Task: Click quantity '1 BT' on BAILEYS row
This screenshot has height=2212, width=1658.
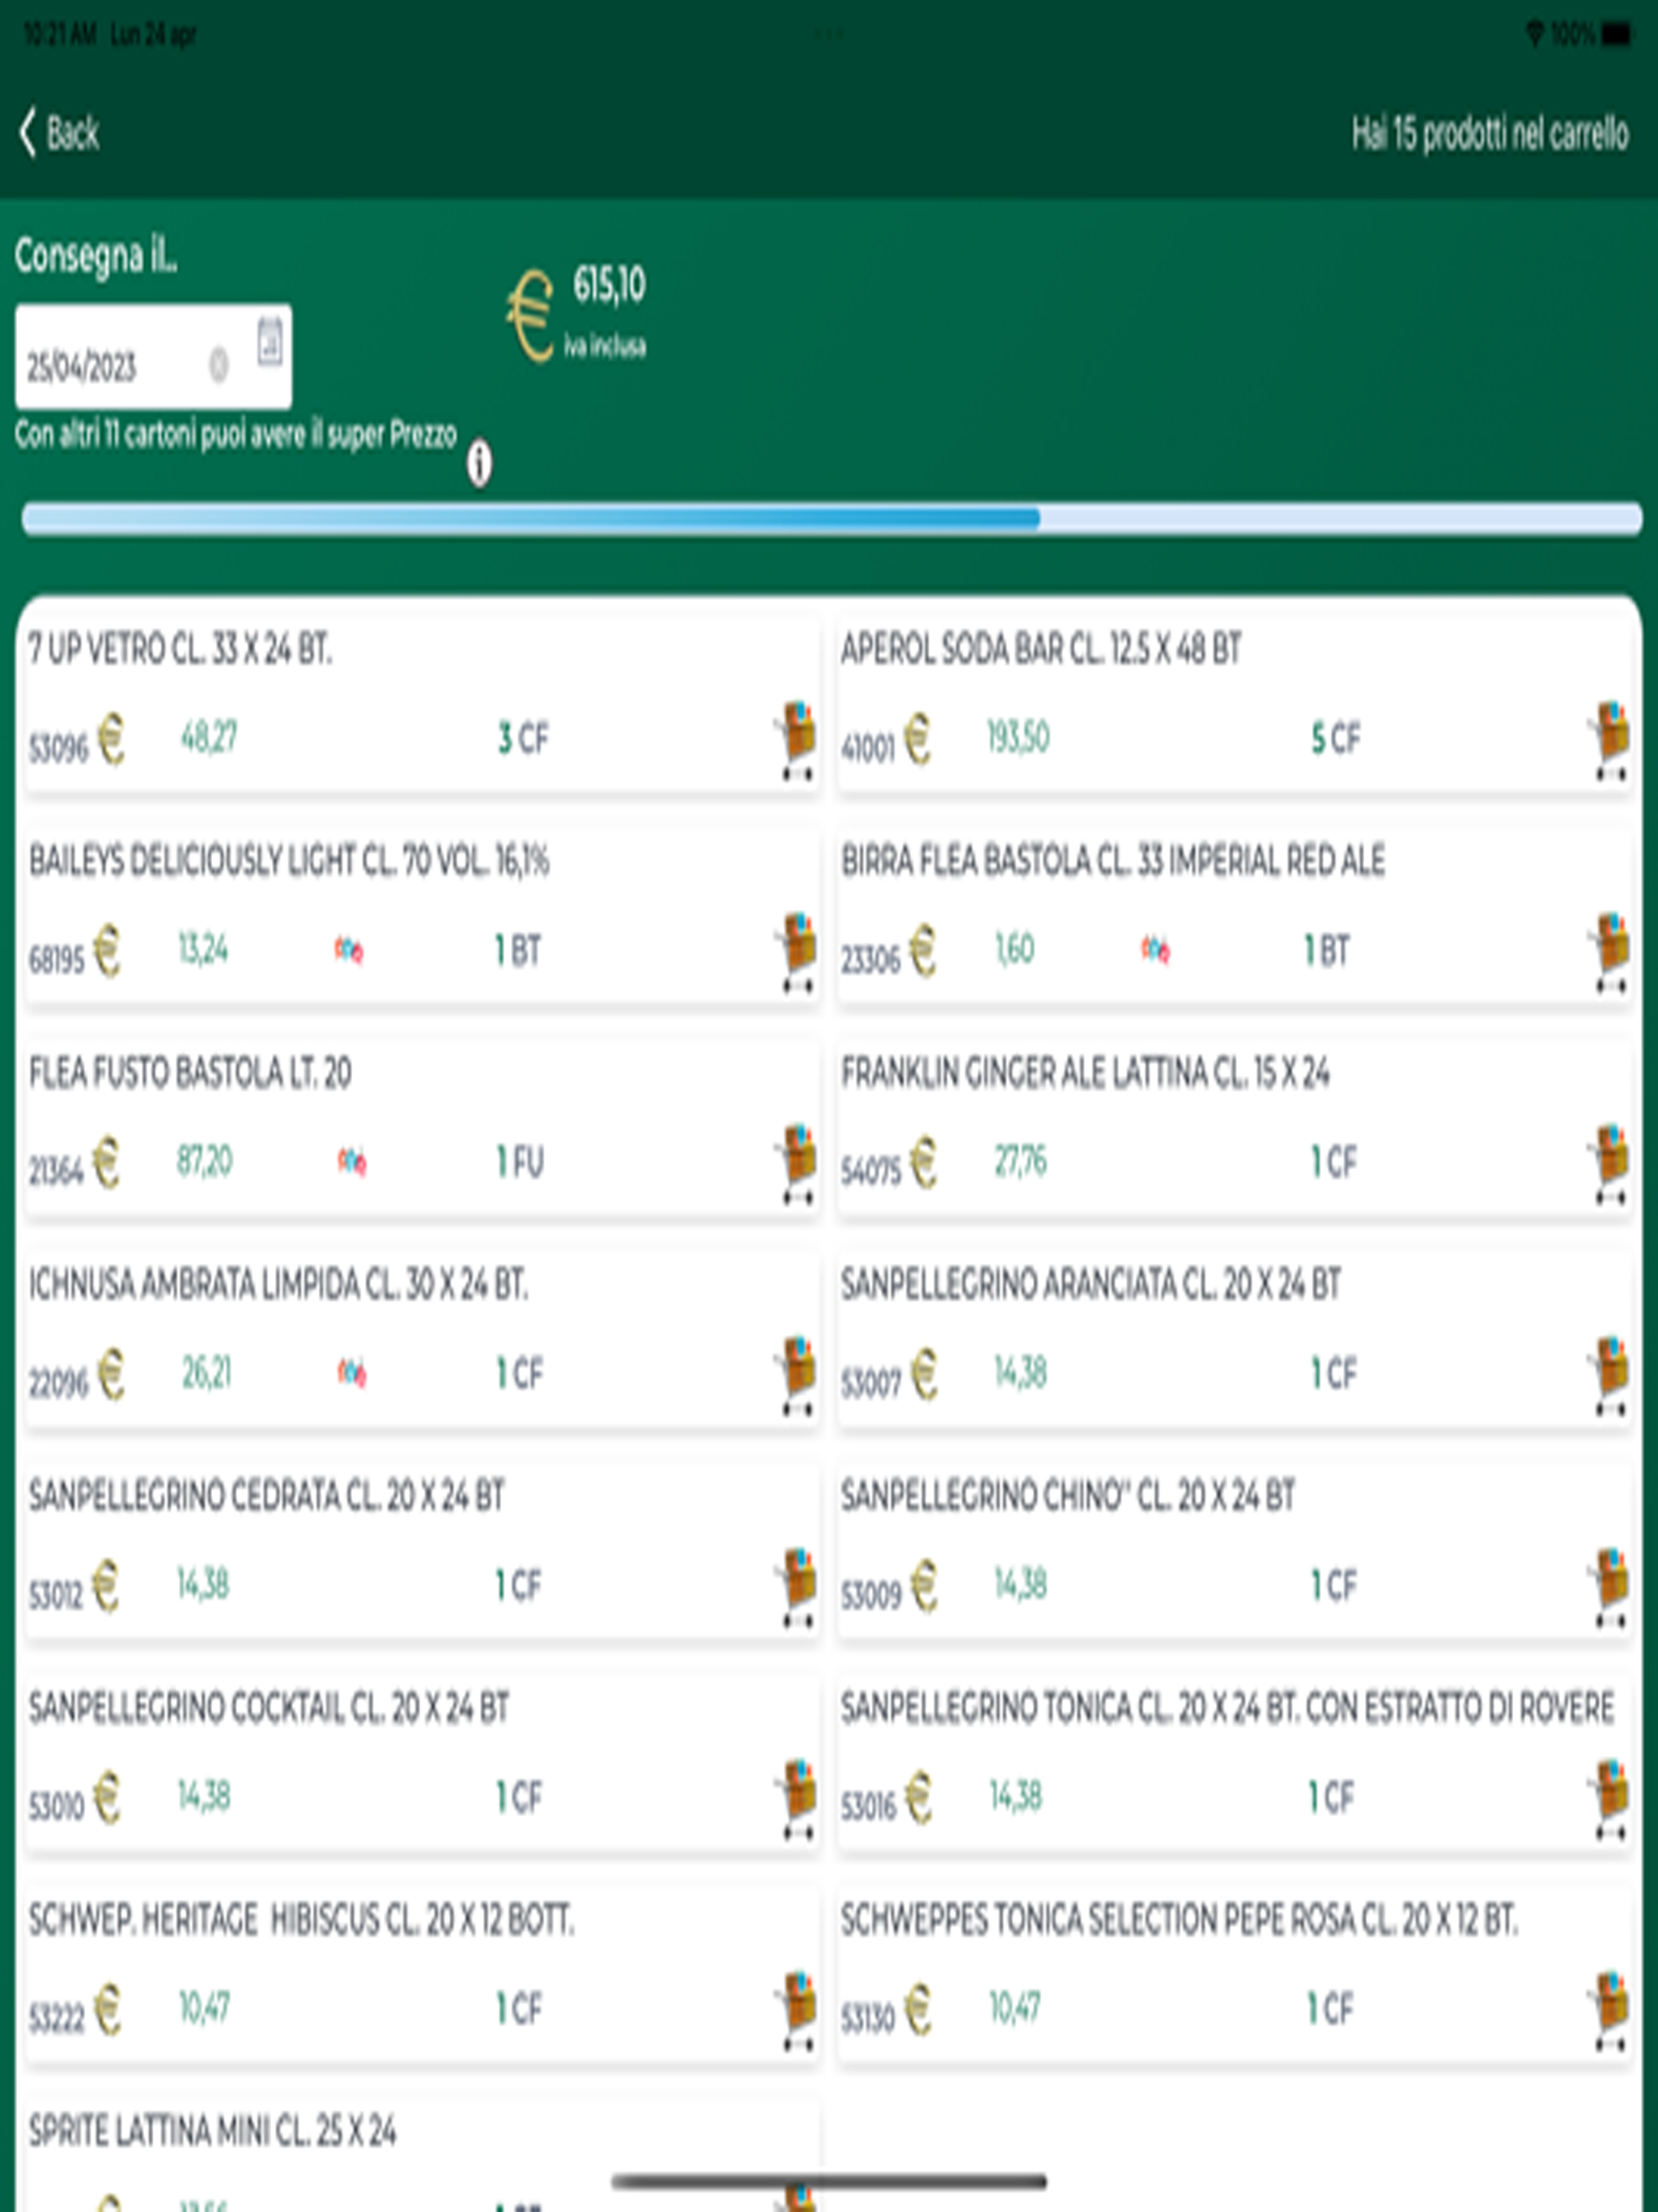Action: tap(518, 950)
